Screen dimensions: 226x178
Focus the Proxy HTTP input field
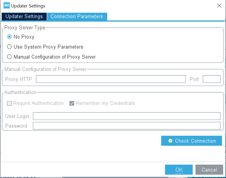111,79
